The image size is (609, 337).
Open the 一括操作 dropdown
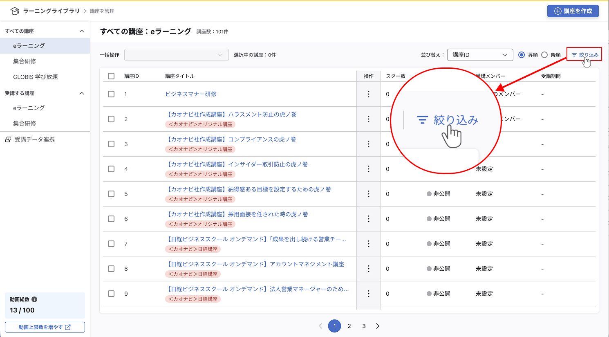[177, 55]
